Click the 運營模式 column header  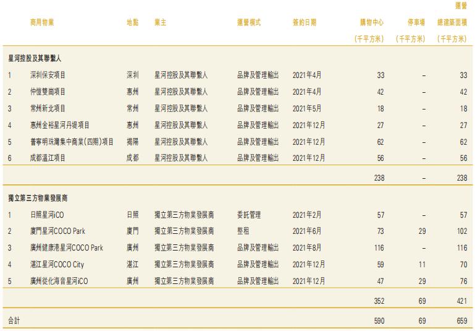pyautogui.click(x=249, y=22)
